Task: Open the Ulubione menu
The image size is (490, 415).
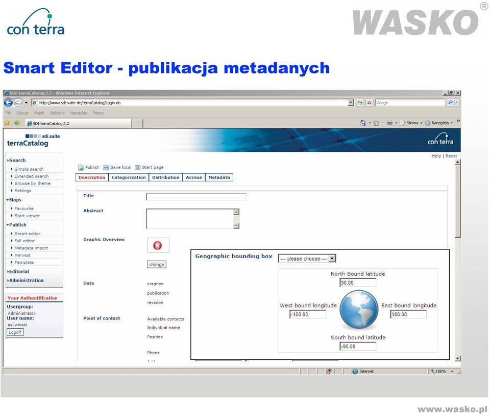Action: click(57, 112)
